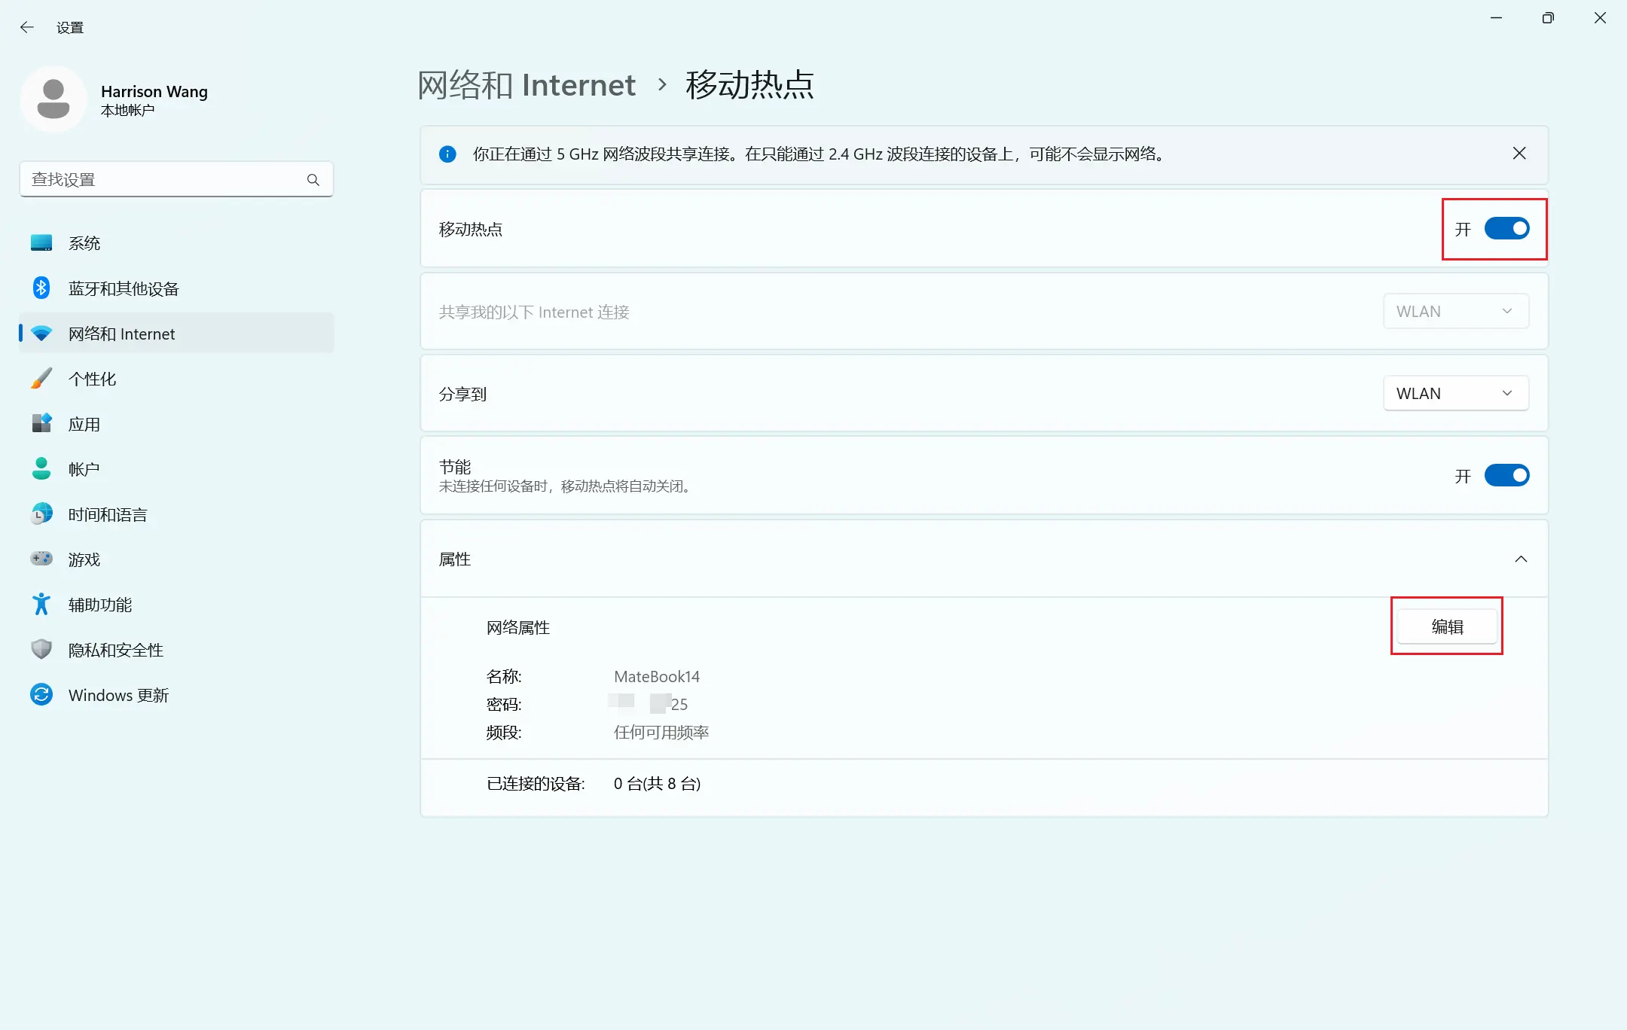Go to 游戏 settings
Viewport: 1627px width, 1030px height.
click(x=177, y=559)
